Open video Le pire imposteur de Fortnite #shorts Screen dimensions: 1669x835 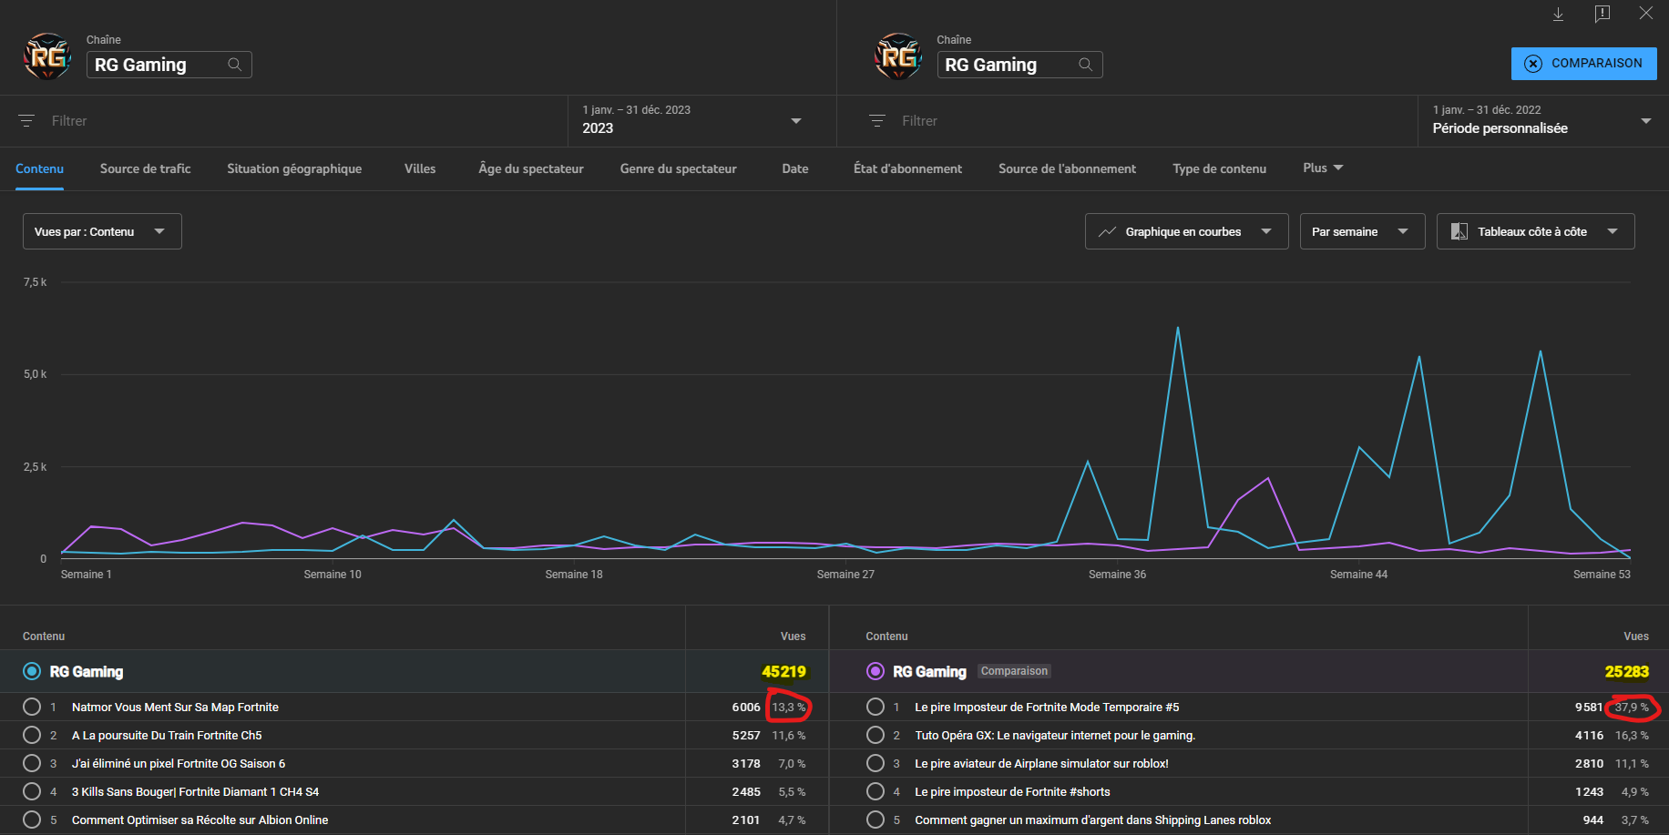(x=1012, y=792)
